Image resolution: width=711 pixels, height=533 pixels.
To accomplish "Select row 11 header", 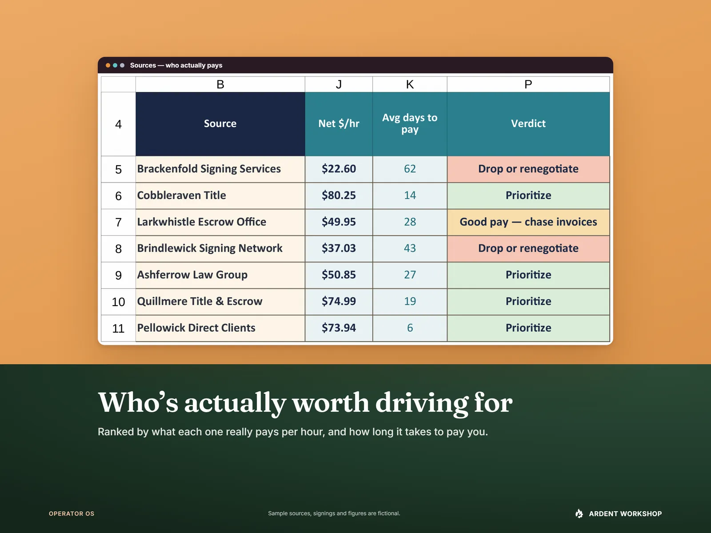I will pos(118,328).
